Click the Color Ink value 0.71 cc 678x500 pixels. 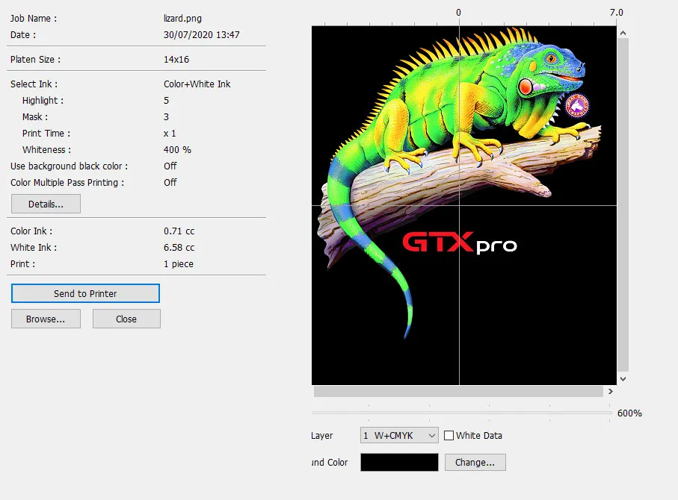coord(179,231)
